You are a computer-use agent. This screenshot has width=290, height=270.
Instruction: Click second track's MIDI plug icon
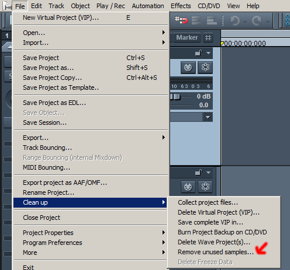[188, 187]
